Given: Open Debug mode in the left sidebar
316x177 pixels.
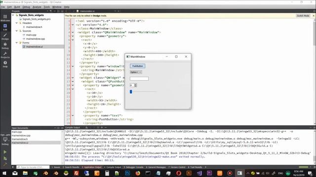Looking at the screenshot, I should pos(5,46).
